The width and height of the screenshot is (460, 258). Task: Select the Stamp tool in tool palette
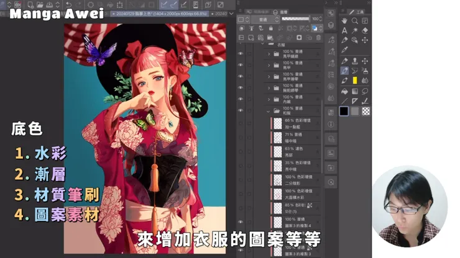pyautogui.click(x=355, y=61)
